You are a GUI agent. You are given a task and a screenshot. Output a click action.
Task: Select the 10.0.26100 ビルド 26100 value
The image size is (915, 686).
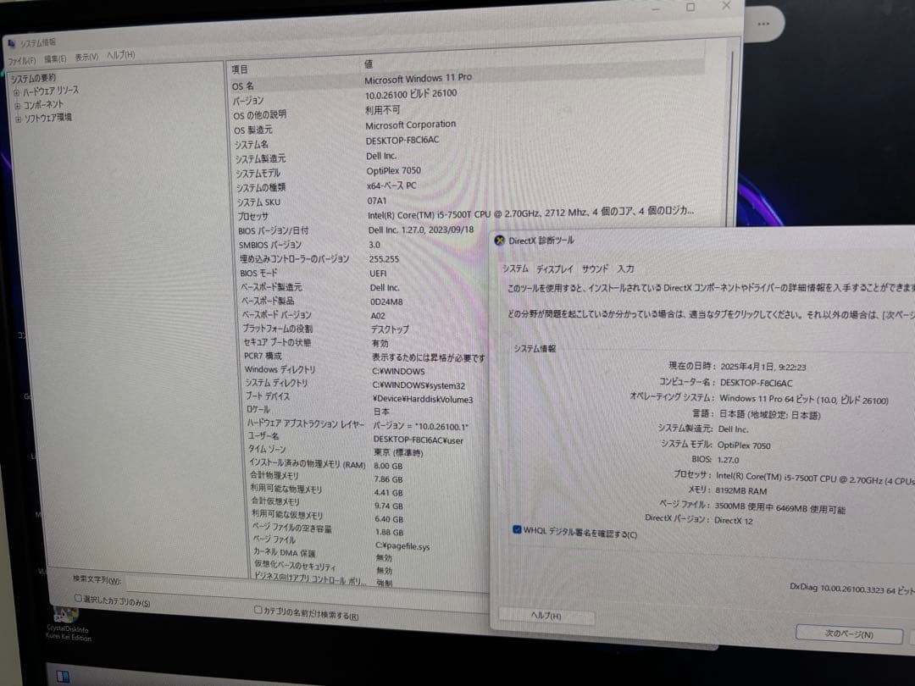point(411,94)
